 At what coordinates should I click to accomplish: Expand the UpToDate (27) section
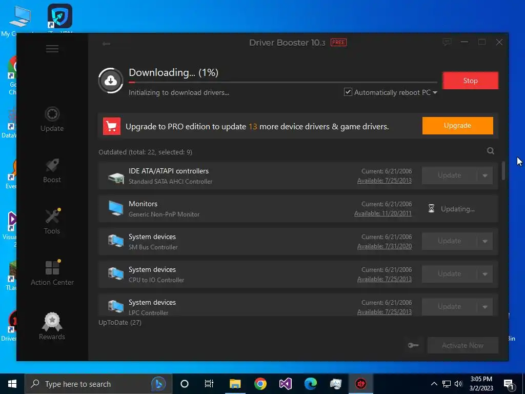pos(120,323)
